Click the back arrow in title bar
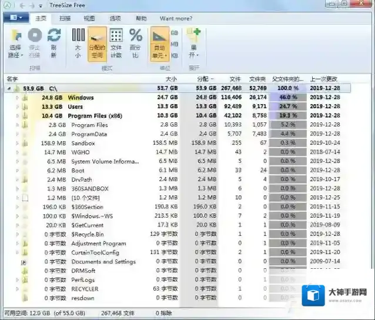 [22, 5]
